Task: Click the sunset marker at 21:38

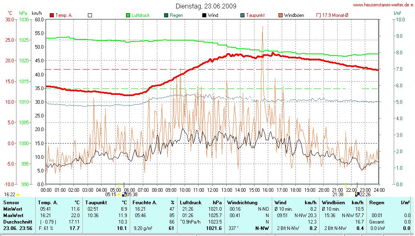Action: click(346, 195)
